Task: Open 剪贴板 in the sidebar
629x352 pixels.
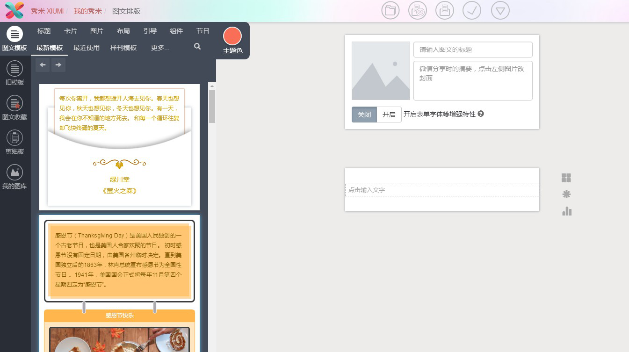Action: click(14, 143)
